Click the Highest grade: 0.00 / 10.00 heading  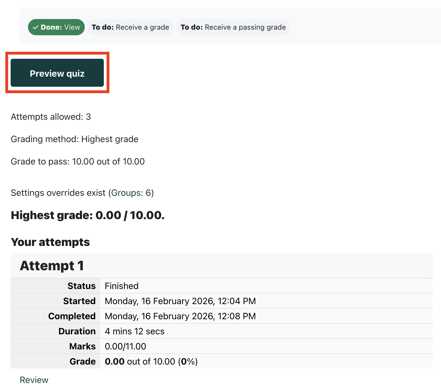88,215
